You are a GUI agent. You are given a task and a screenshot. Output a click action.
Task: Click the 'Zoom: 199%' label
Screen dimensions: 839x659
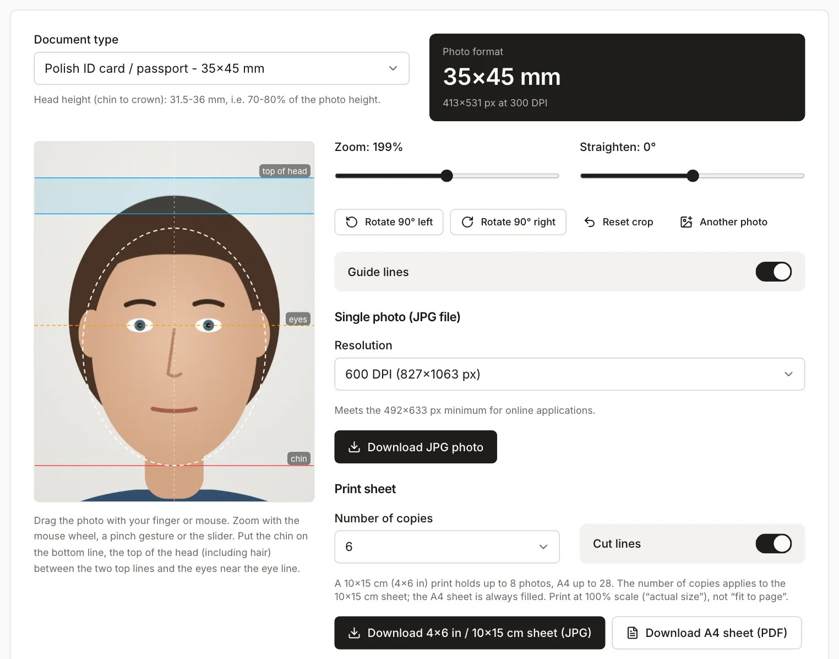click(369, 147)
